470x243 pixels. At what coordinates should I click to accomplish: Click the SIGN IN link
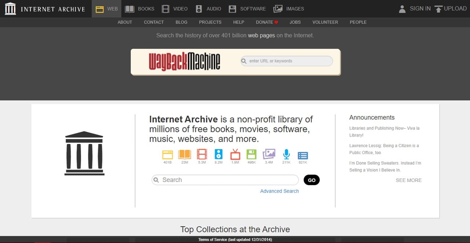tap(420, 8)
